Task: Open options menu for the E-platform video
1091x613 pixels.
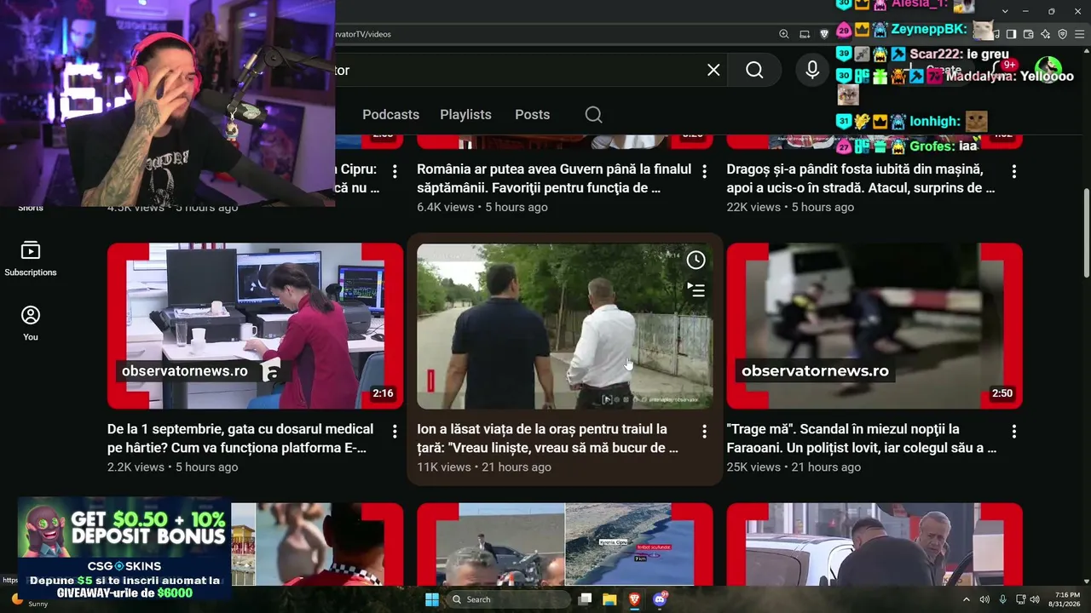Action: point(395,432)
